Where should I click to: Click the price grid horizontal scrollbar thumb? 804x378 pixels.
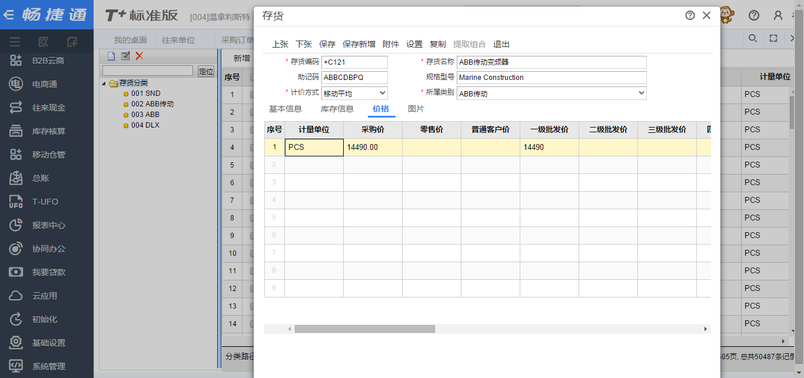tap(365, 329)
